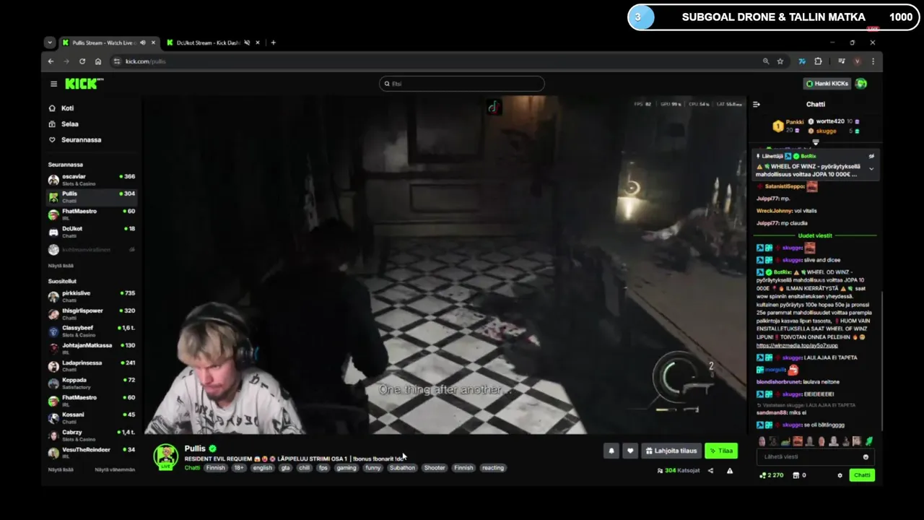Screen dimensions: 924x520
Task: Open JohtajanMatkassa recommended channel
Action: [x=92, y=348]
